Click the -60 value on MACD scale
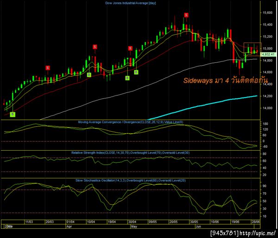The height and width of the screenshot is (238, 278). (x=265, y=146)
